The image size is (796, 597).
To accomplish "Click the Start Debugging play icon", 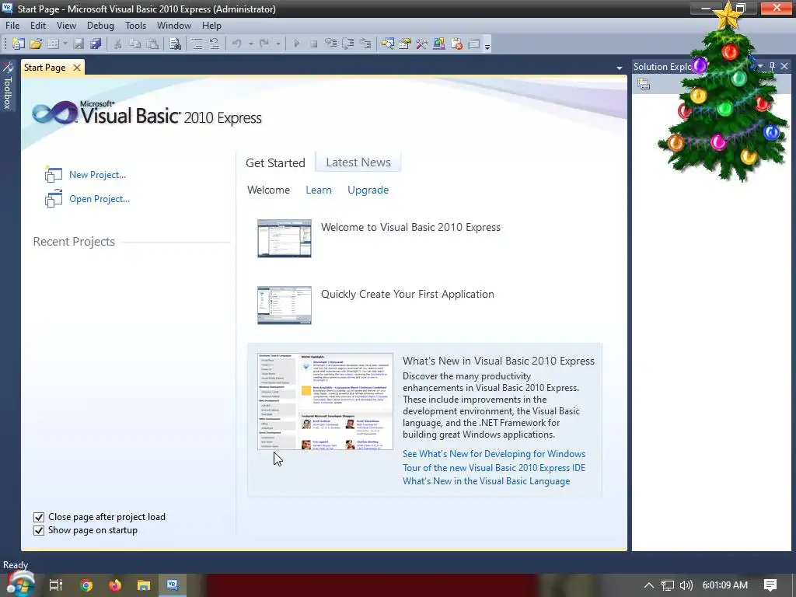I will 296,44.
